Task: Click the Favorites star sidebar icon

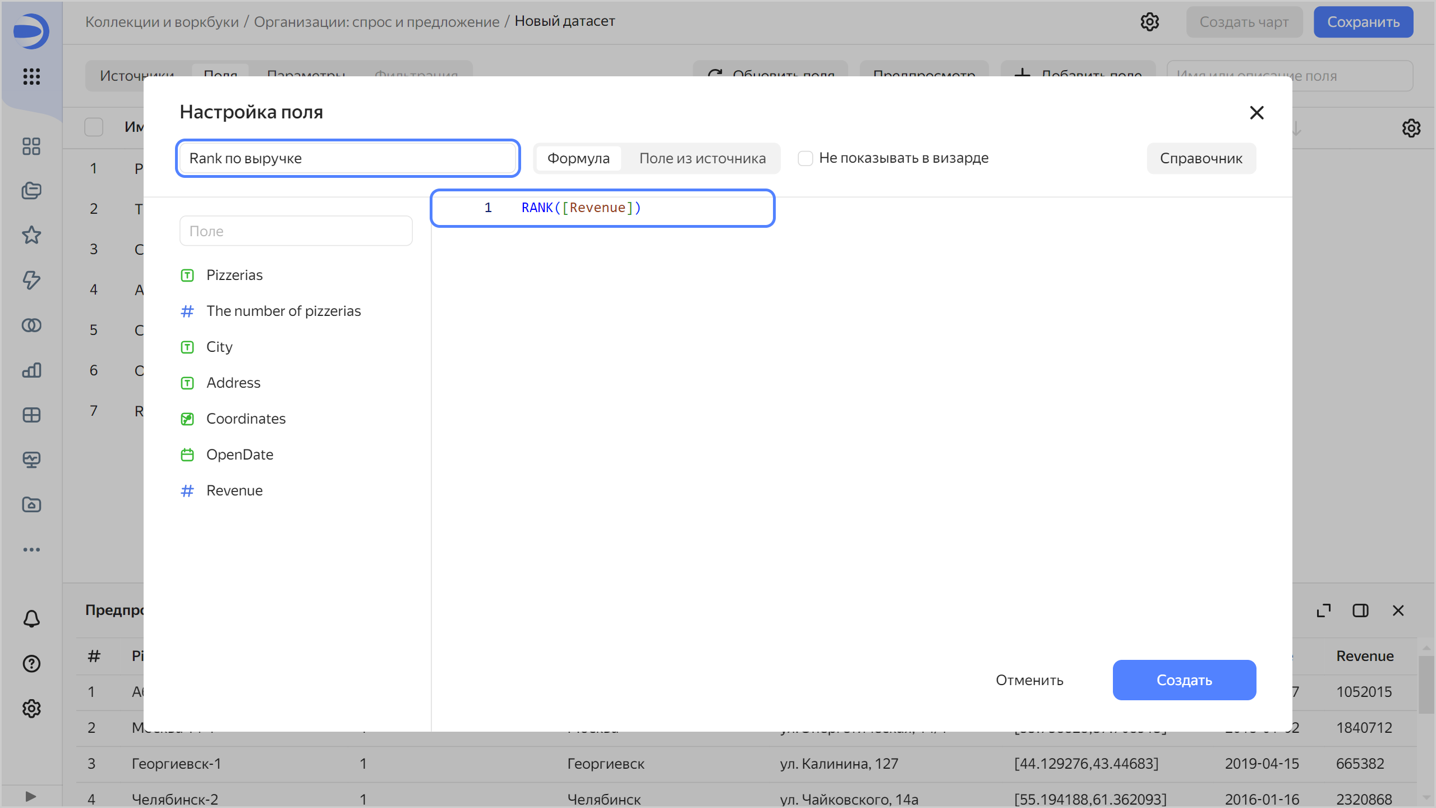Action: [x=31, y=235]
